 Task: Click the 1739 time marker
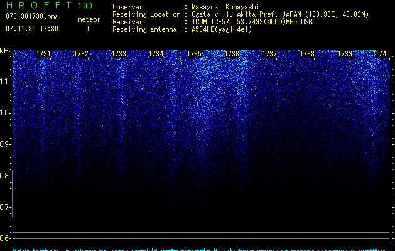(345, 54)
